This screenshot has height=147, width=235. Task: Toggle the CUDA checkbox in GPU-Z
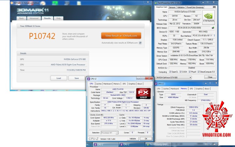click(x=180, y=72)
